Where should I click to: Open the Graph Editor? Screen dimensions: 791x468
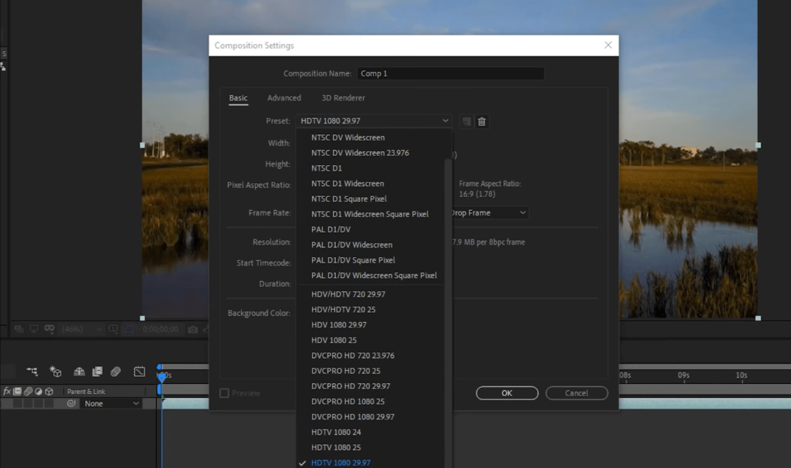point(138,371)
